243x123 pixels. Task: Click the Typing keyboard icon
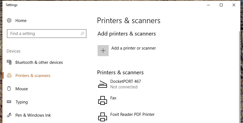[x=9, y=102]
